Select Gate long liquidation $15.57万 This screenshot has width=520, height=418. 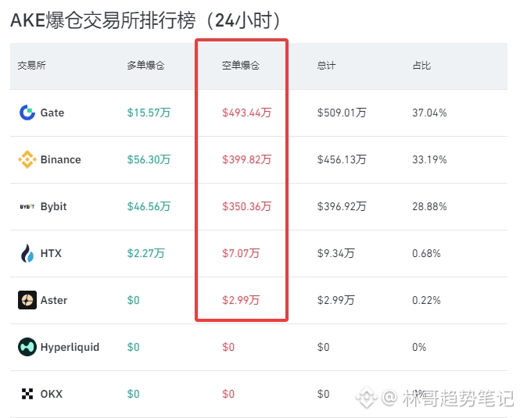pos(149,113)
